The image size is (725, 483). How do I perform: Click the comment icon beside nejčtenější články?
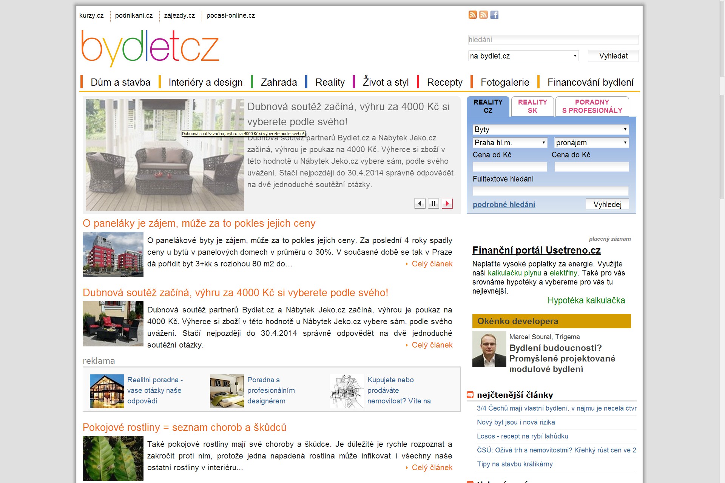(x=470, y=395)
